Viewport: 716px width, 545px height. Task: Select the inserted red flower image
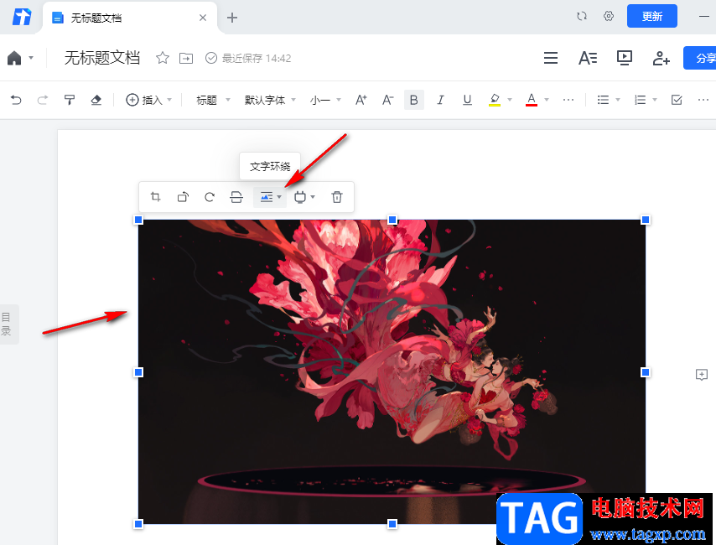pos(392,371)
